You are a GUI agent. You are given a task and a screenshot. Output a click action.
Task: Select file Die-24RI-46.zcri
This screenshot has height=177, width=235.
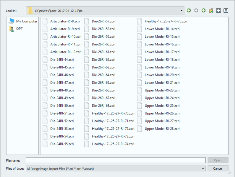click(x=62, y=75)
